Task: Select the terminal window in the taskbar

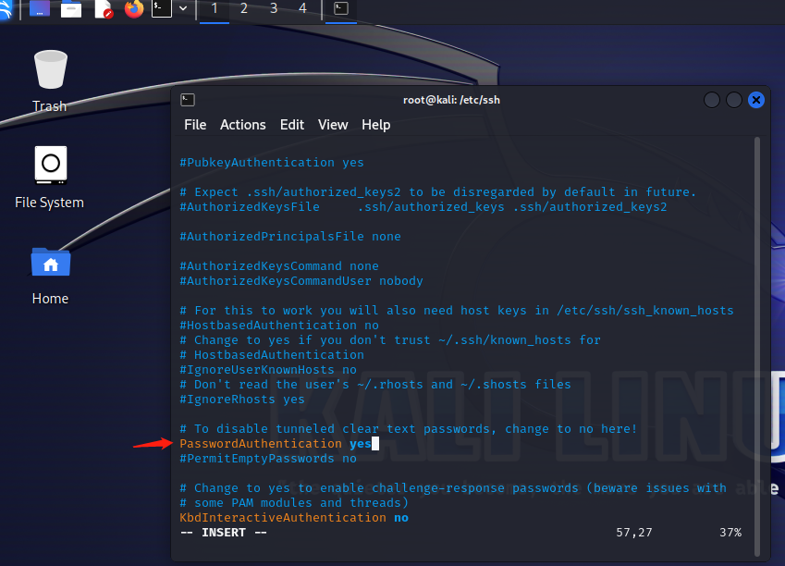Action: pyautogui.click(x=341, y=9)
